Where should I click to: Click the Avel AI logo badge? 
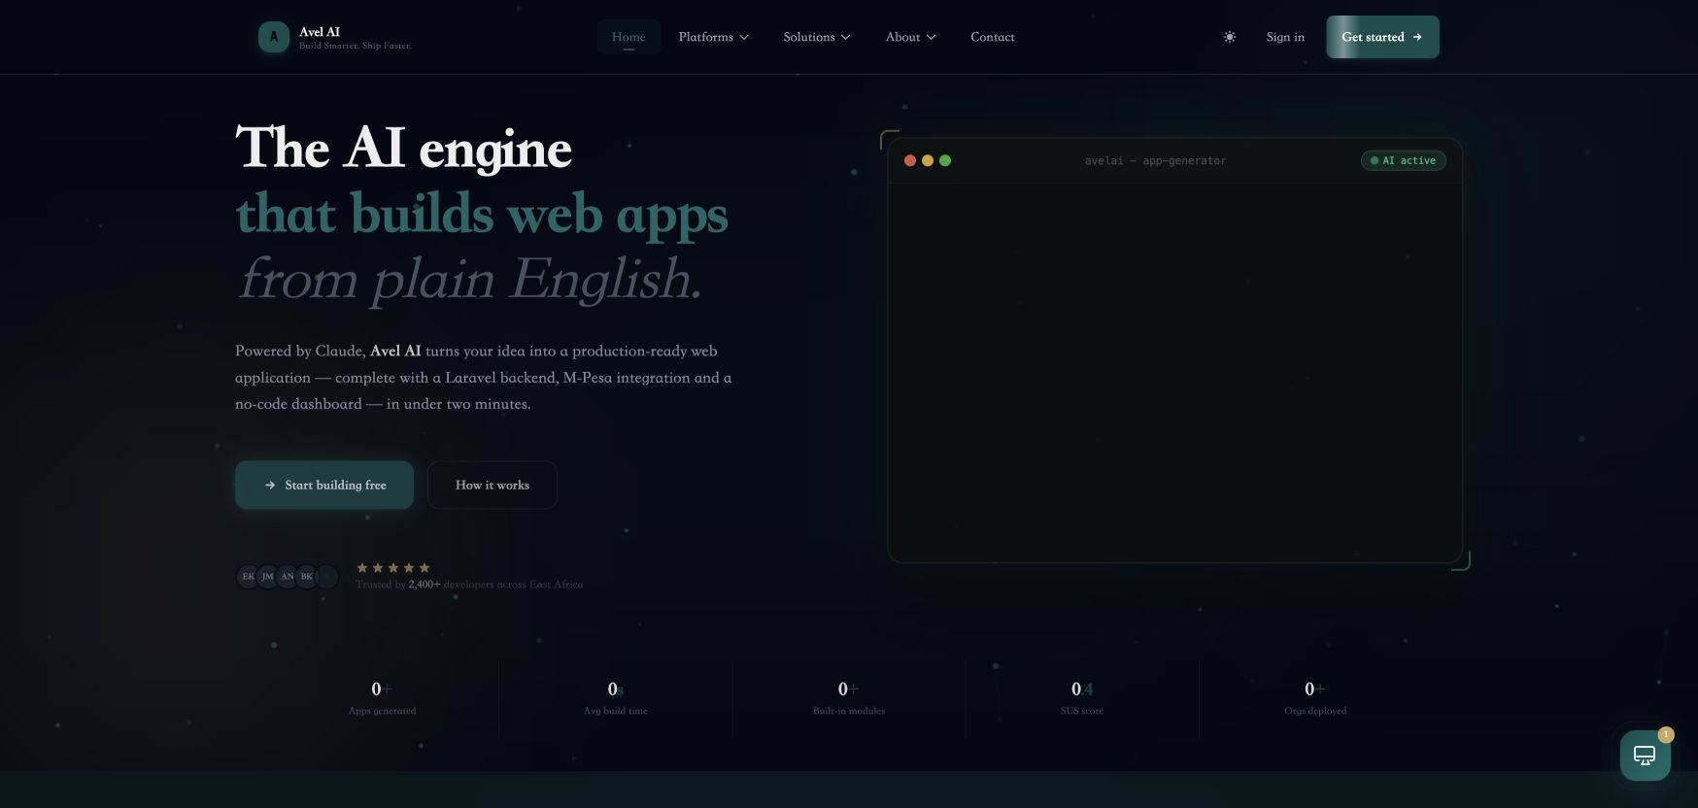(x=274, y=37)
